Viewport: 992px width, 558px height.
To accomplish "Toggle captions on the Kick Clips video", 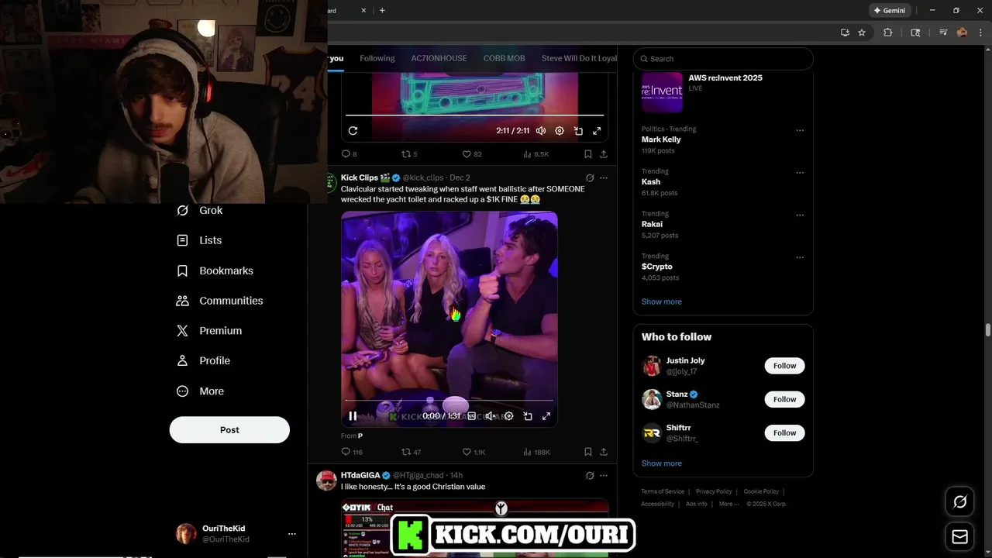I will (471, 416).
